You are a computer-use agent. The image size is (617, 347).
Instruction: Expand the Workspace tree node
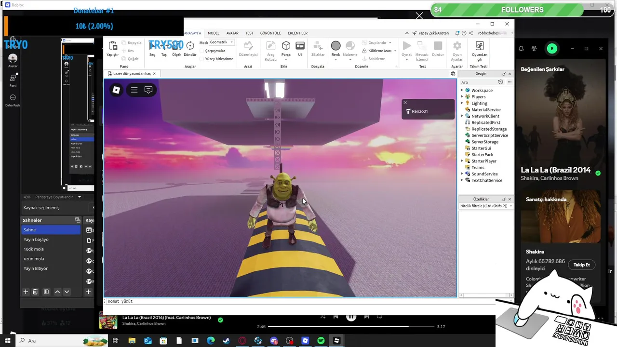click(462, 90)
